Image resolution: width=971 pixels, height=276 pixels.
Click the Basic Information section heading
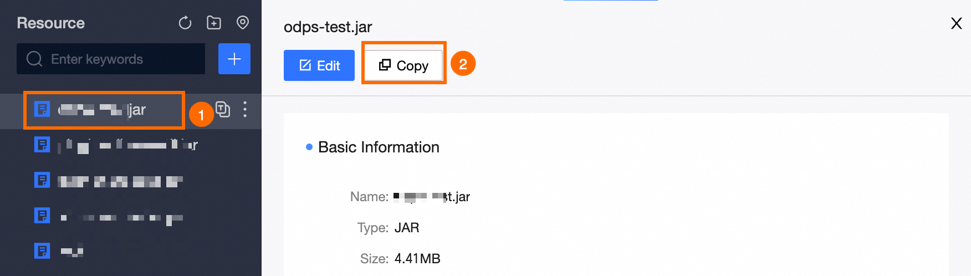(379, 147)
